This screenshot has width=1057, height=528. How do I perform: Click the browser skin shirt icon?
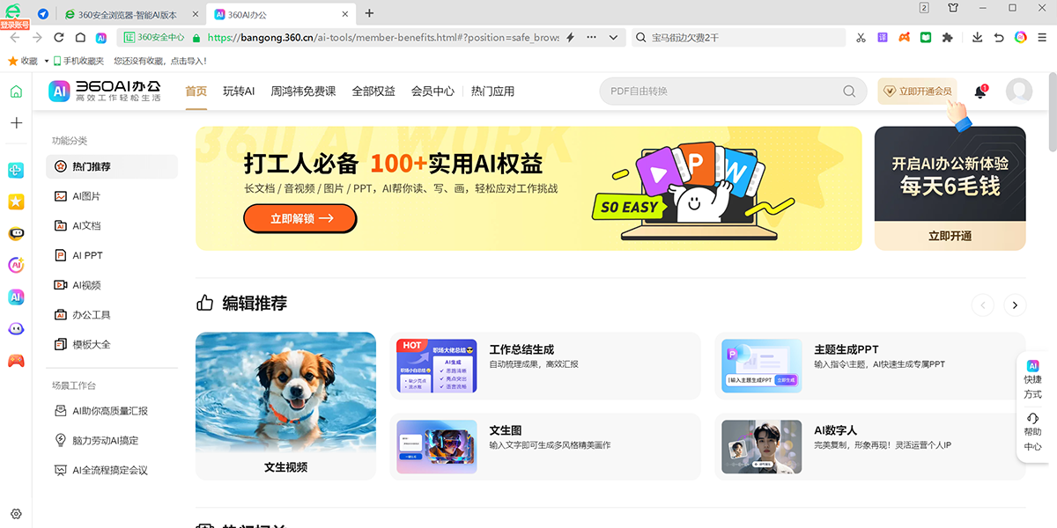tap(953, 8)
